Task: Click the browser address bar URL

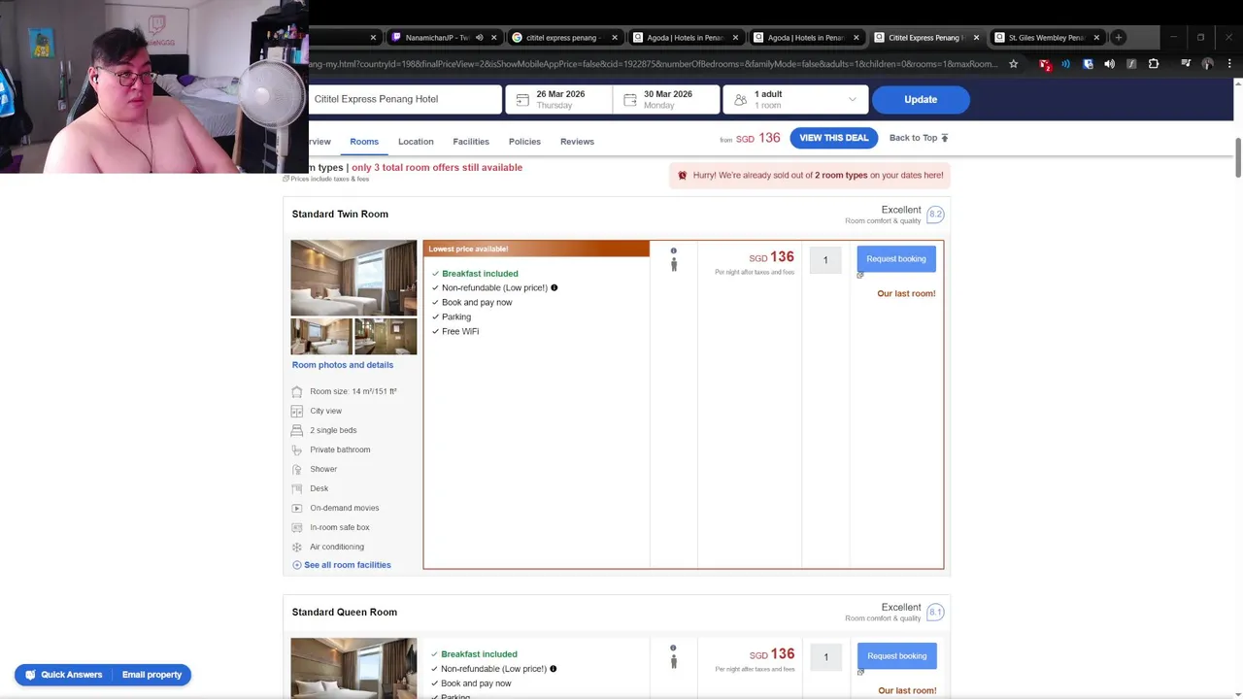Action: (x=653, y=64)
